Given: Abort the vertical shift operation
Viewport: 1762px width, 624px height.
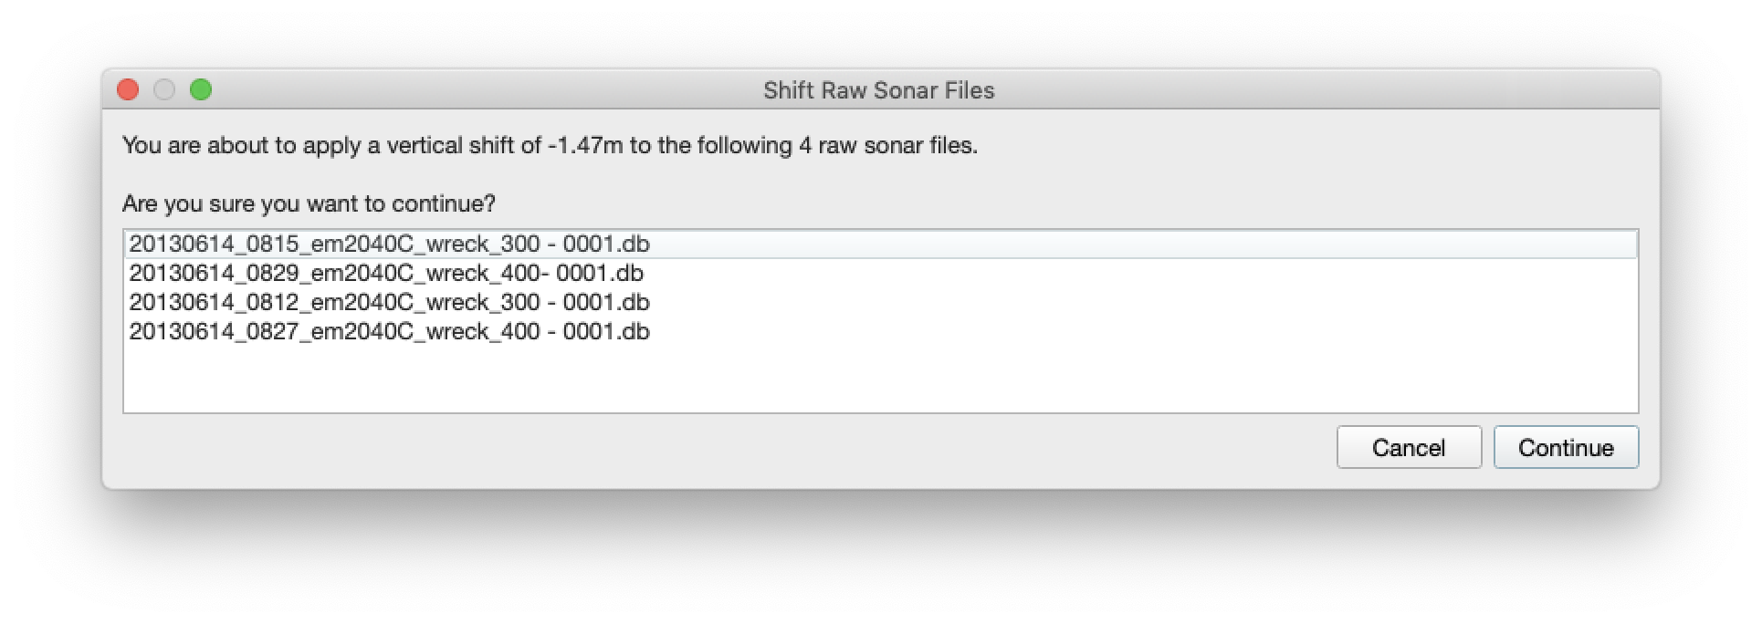Looking at the screenshot, I should [x=1408, y=448].
